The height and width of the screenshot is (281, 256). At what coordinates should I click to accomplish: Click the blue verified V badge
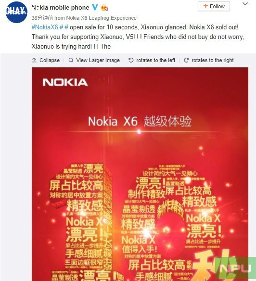pyautogui.click(x=95, y=7)
